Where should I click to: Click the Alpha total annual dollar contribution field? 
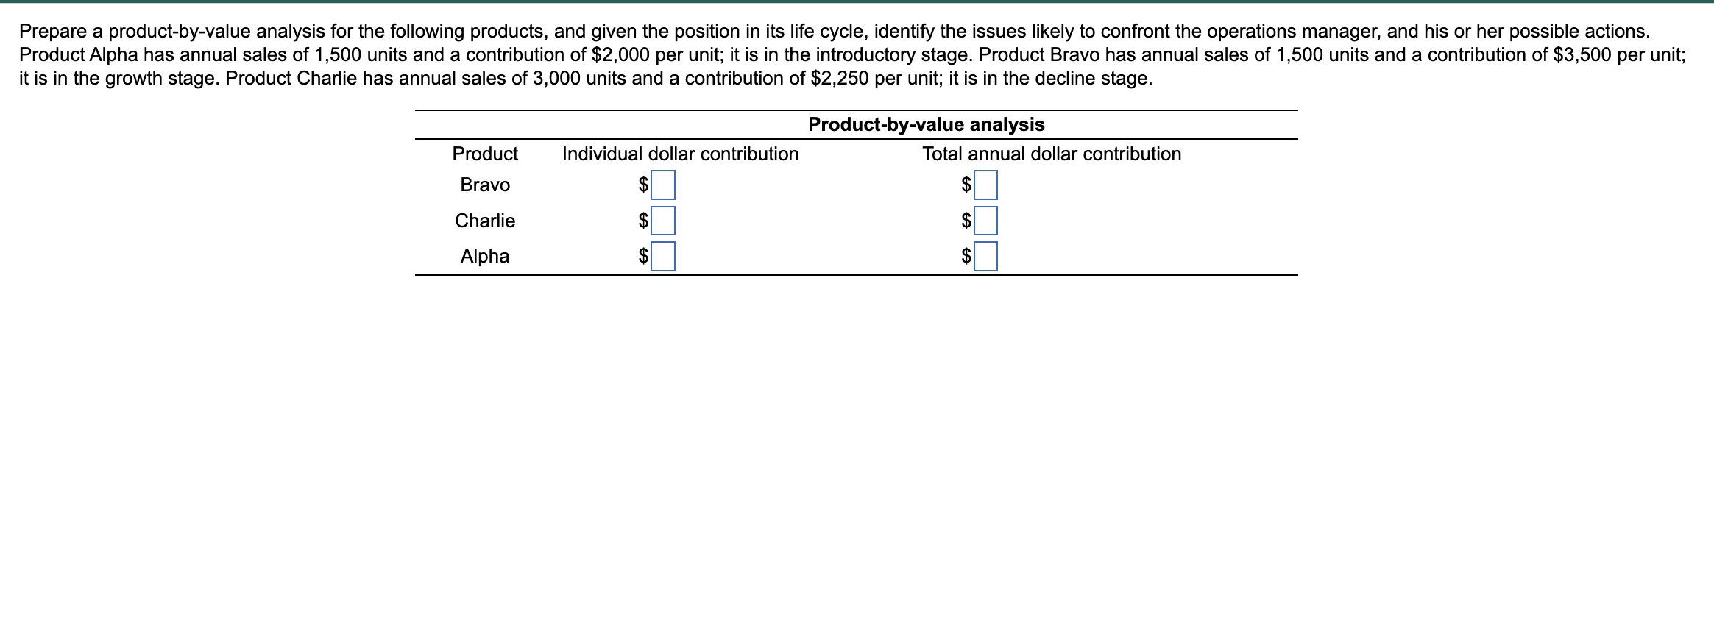point(986,257)
